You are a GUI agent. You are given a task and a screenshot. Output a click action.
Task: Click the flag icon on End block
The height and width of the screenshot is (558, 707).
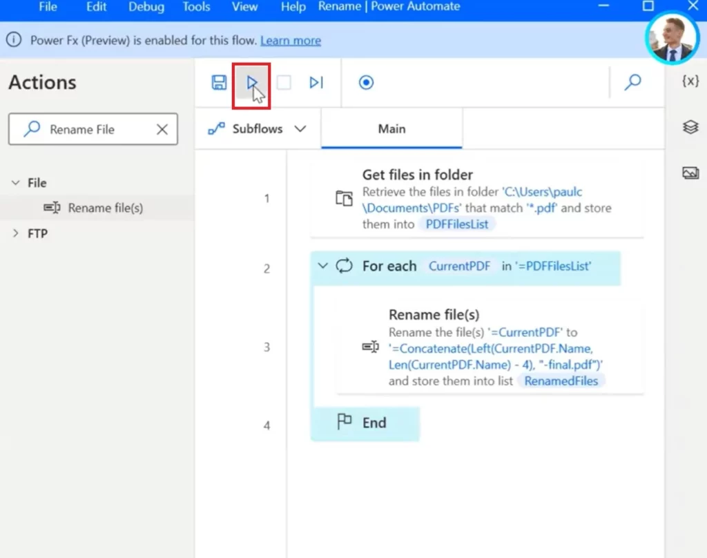point(345,421)
